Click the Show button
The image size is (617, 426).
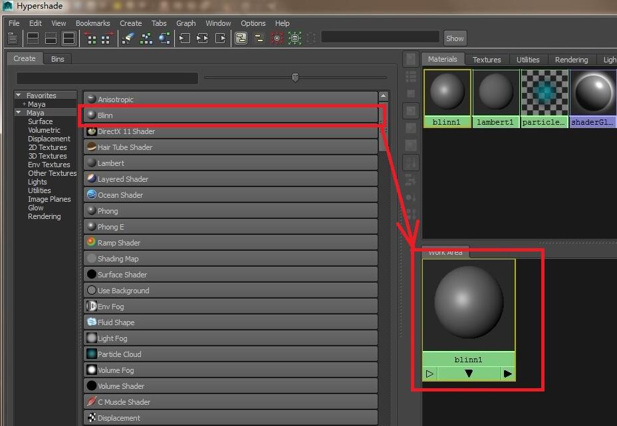coord(455,38)
